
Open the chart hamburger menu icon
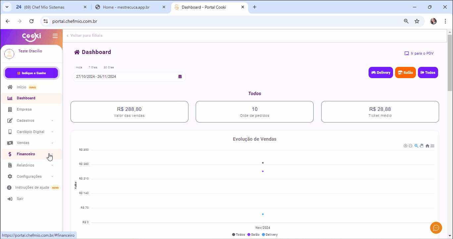tap(432, 146)
